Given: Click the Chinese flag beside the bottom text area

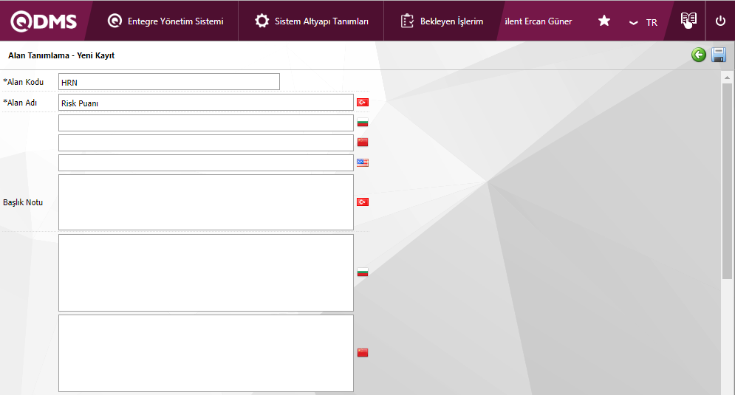Looking at the screenshot, I should (363, 353).
